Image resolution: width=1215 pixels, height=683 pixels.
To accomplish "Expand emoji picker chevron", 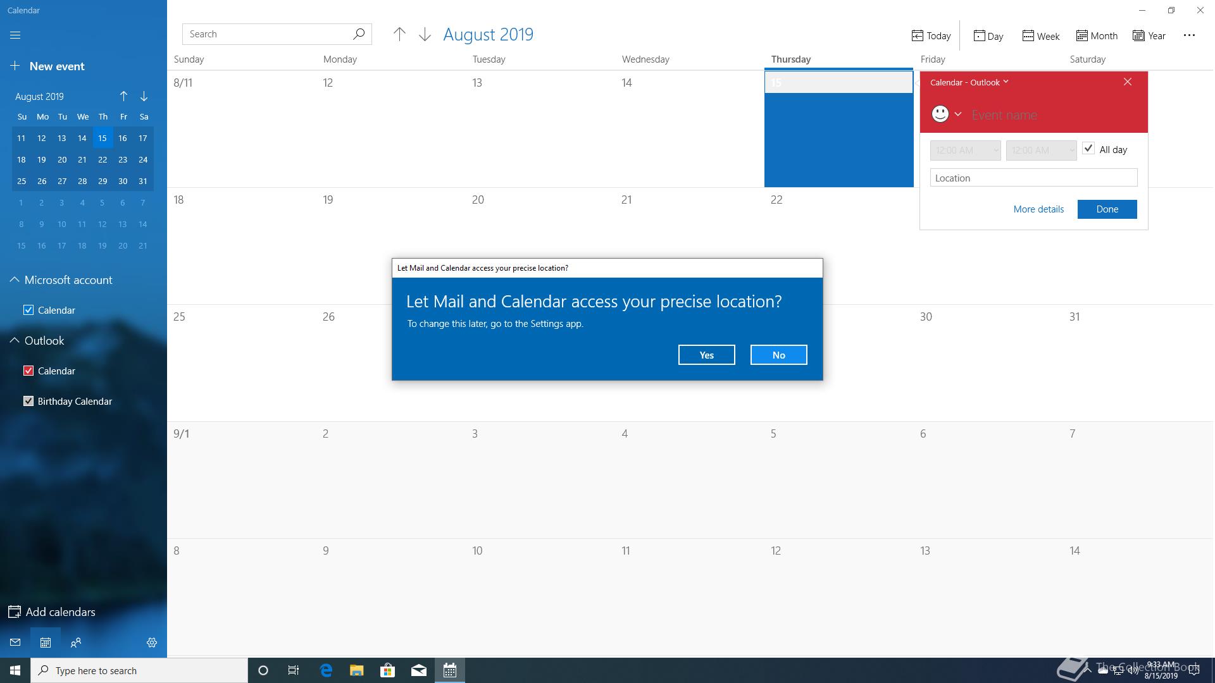I will [x=958, y=114].
